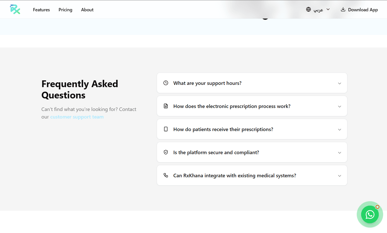Expand support hours chevron
Screen dimensions: 387x233
[339, 83]
